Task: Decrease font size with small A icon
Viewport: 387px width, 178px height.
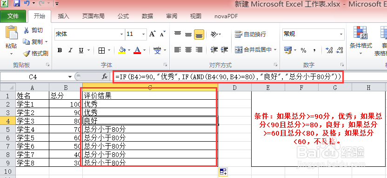Action: coord(162,34)
